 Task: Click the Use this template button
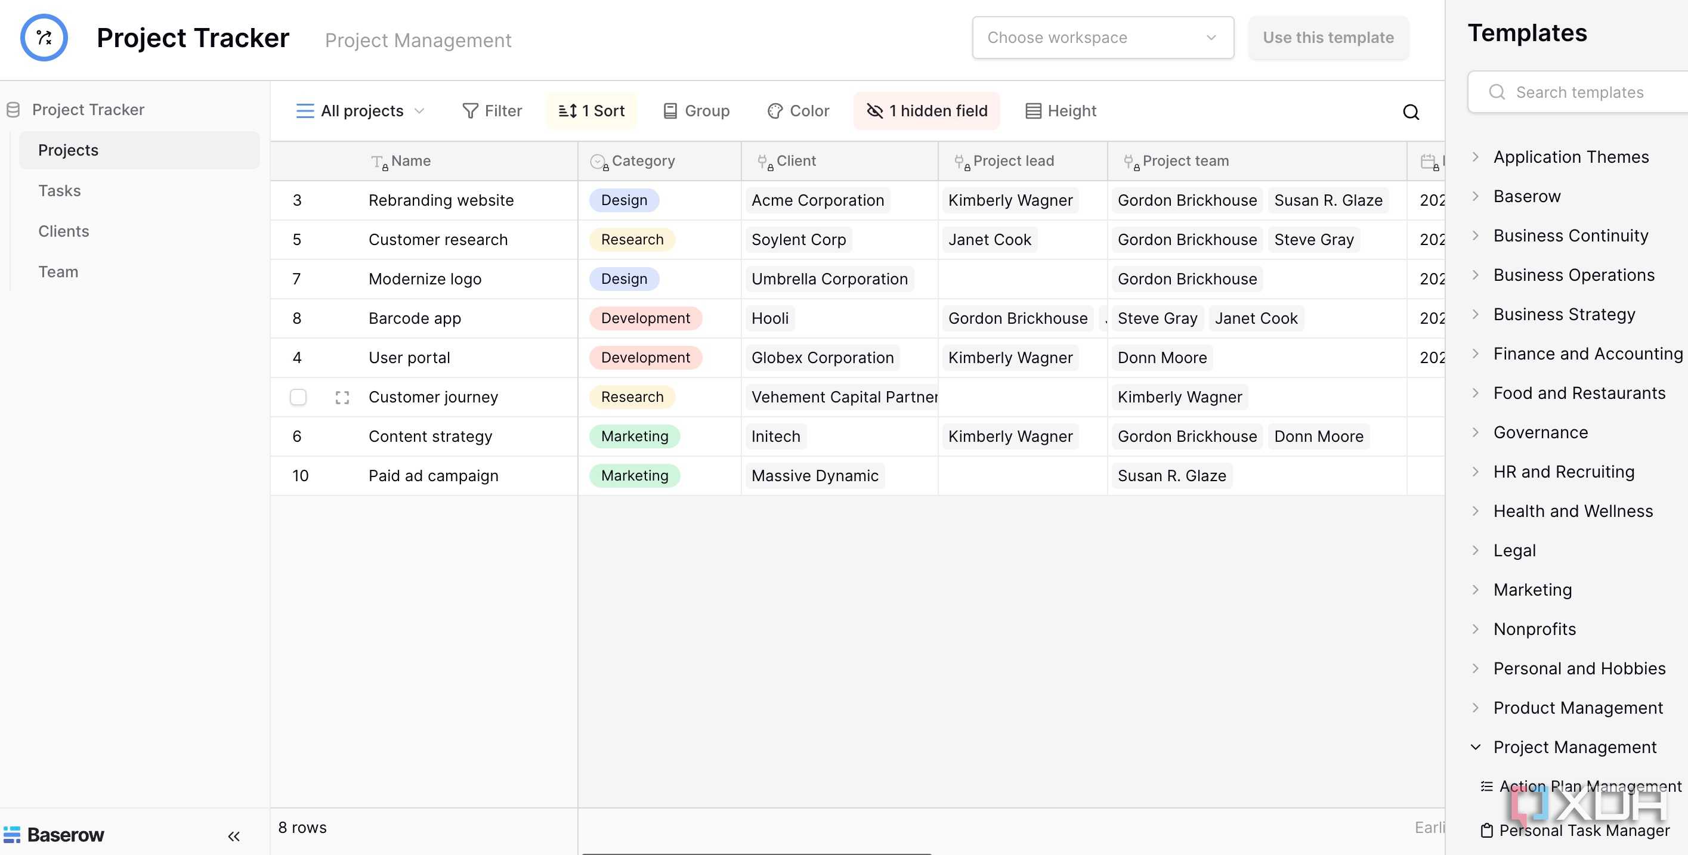(1328, 38)
